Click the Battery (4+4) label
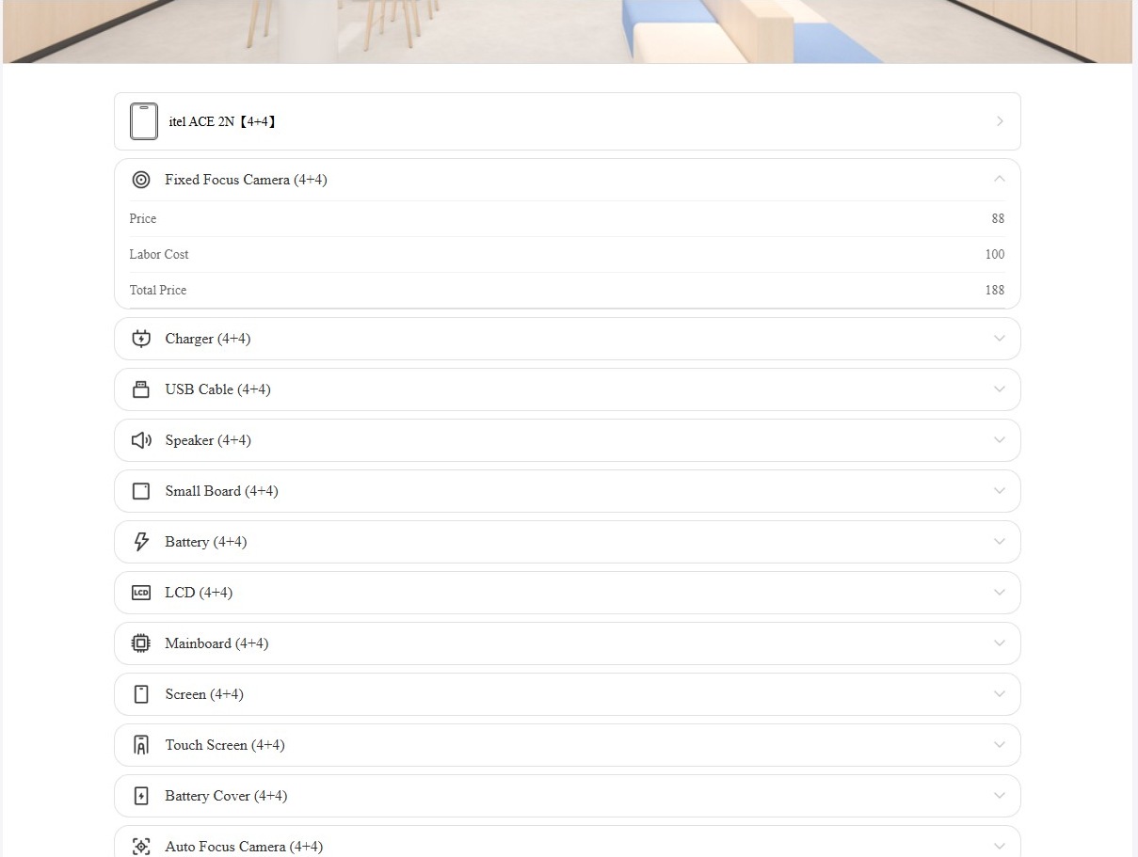 206,542
